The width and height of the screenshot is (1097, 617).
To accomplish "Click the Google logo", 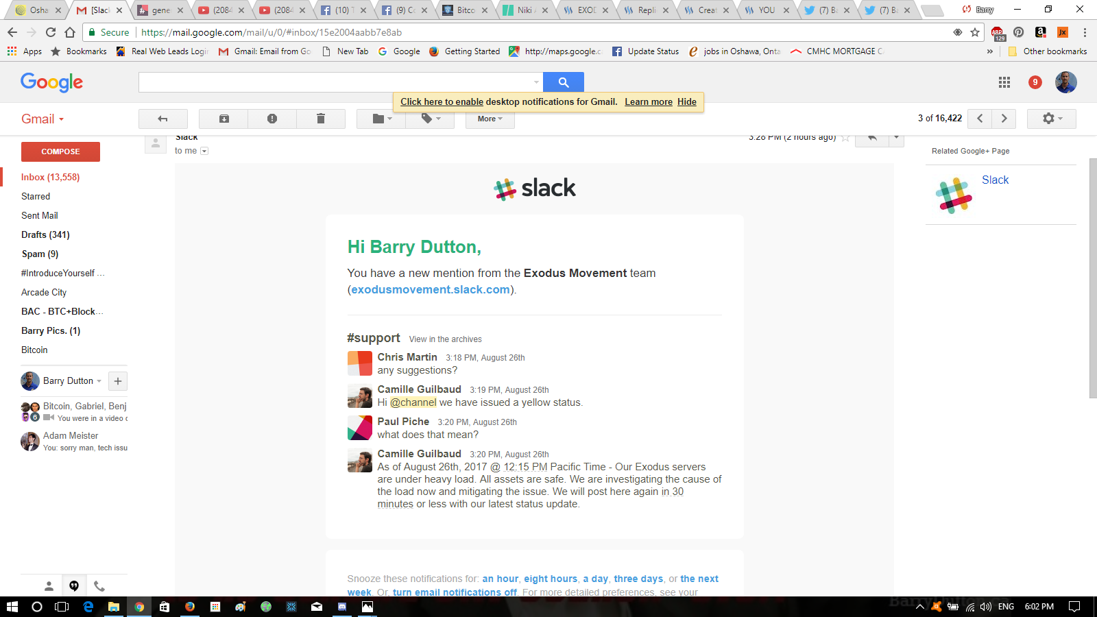I will [52, 82].
